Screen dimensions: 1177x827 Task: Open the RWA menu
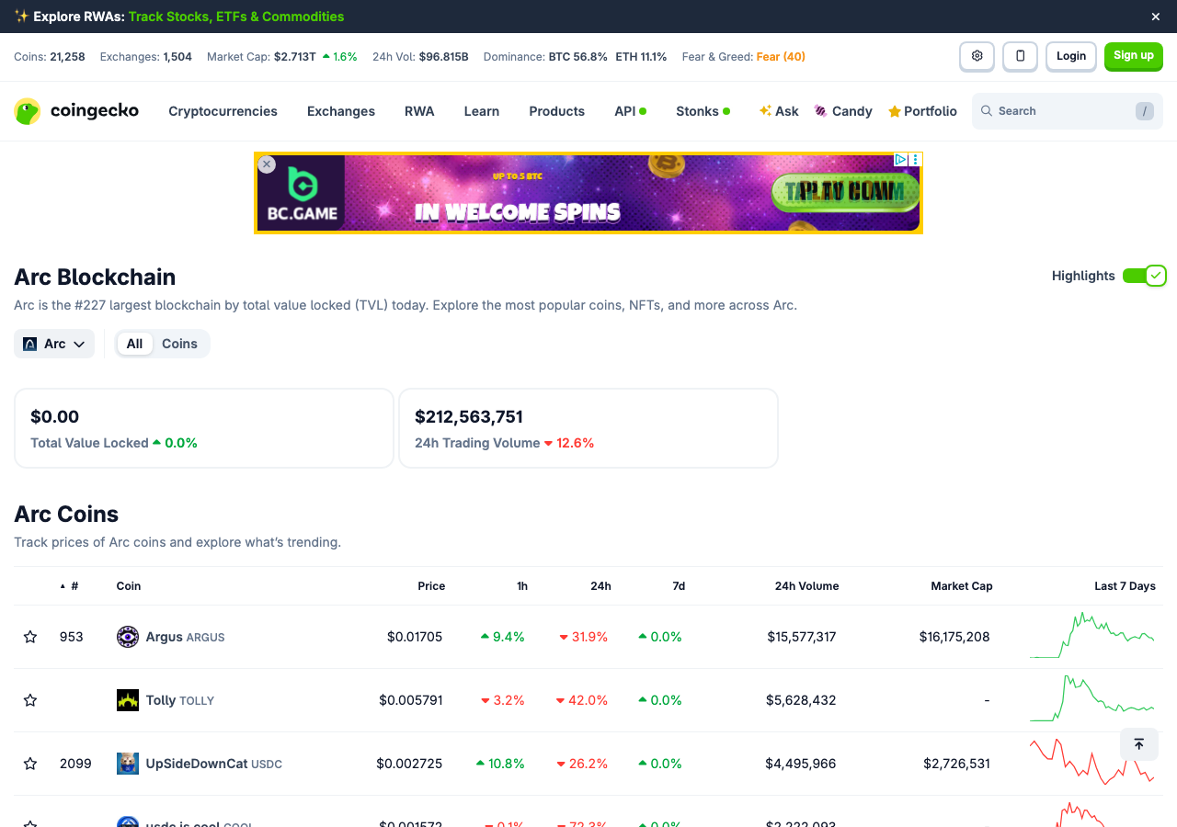pos(419,111)
